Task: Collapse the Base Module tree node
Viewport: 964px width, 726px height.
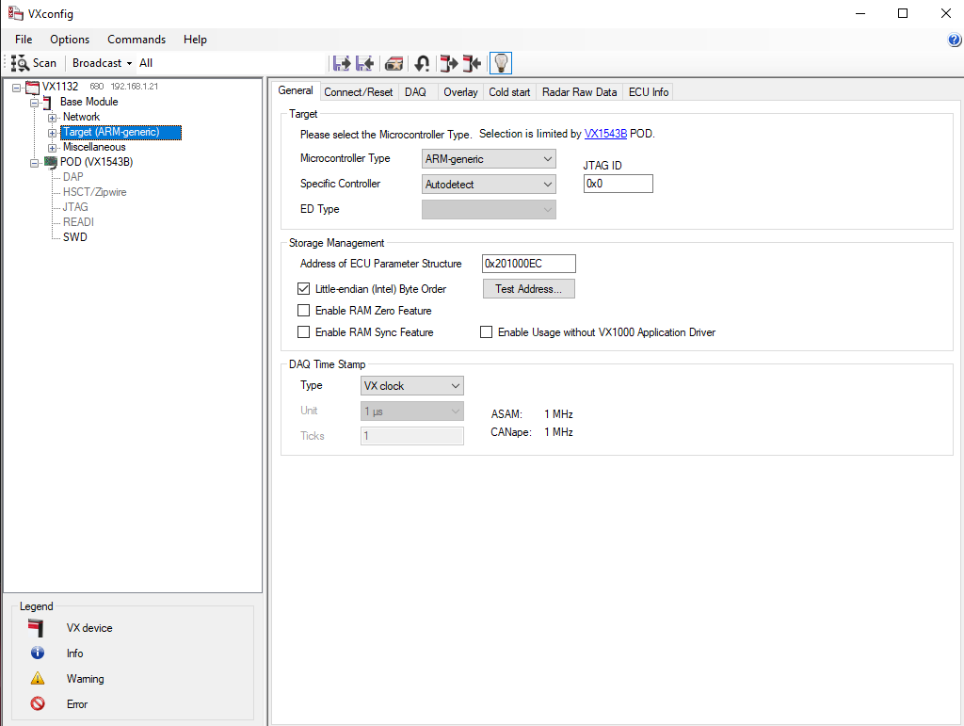Action: coord(35,103)
